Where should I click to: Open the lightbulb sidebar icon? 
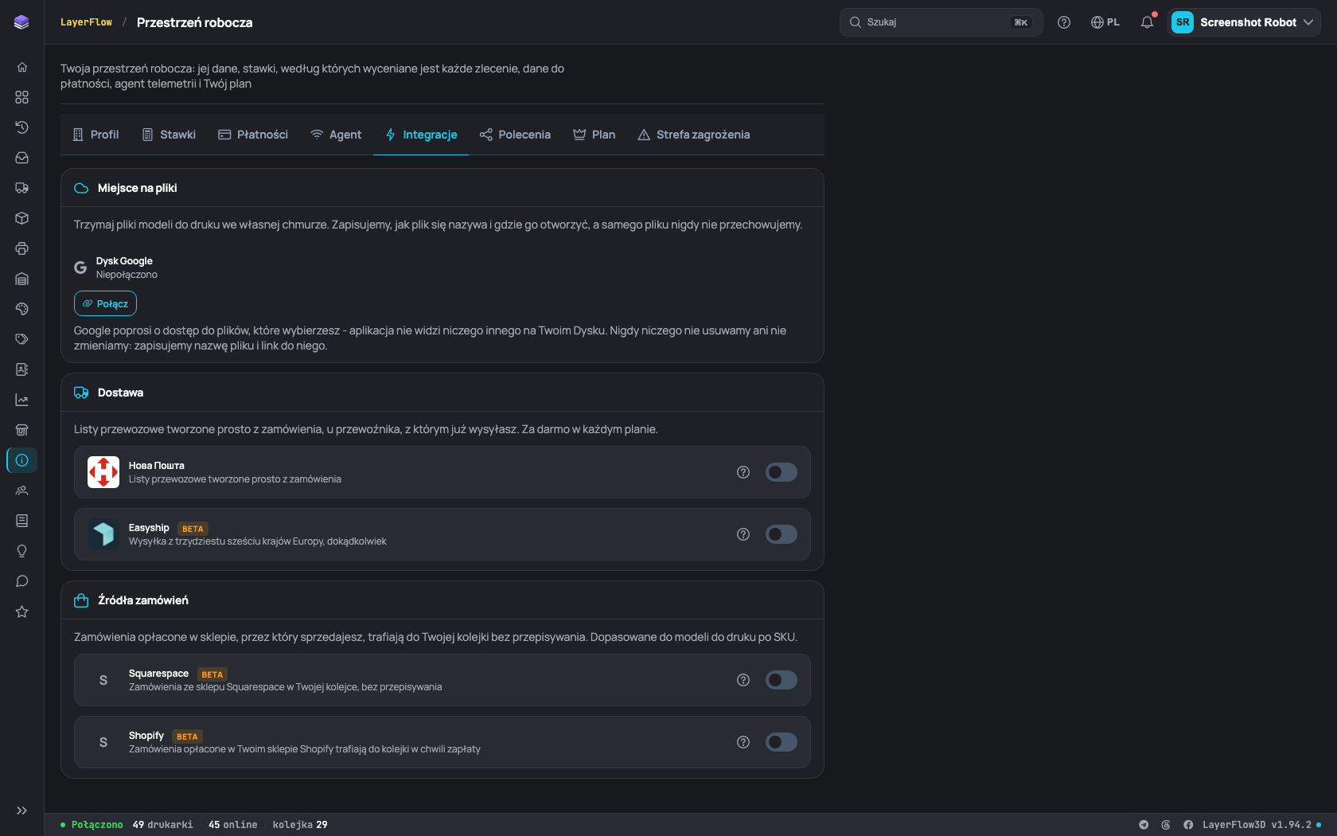(x=21, y=551)
